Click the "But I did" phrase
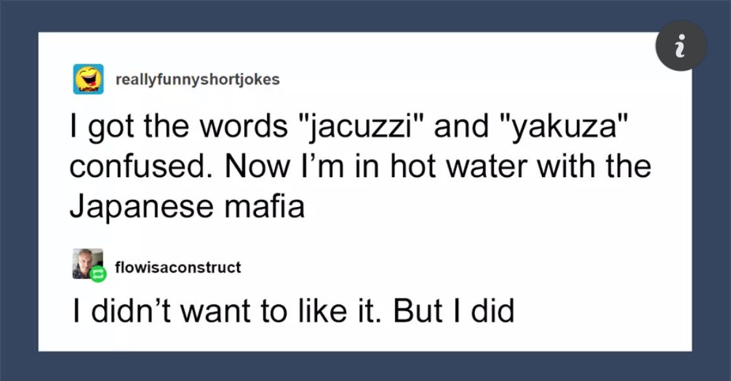This screenshot has height=381, width=731. (x=454, y=311)
